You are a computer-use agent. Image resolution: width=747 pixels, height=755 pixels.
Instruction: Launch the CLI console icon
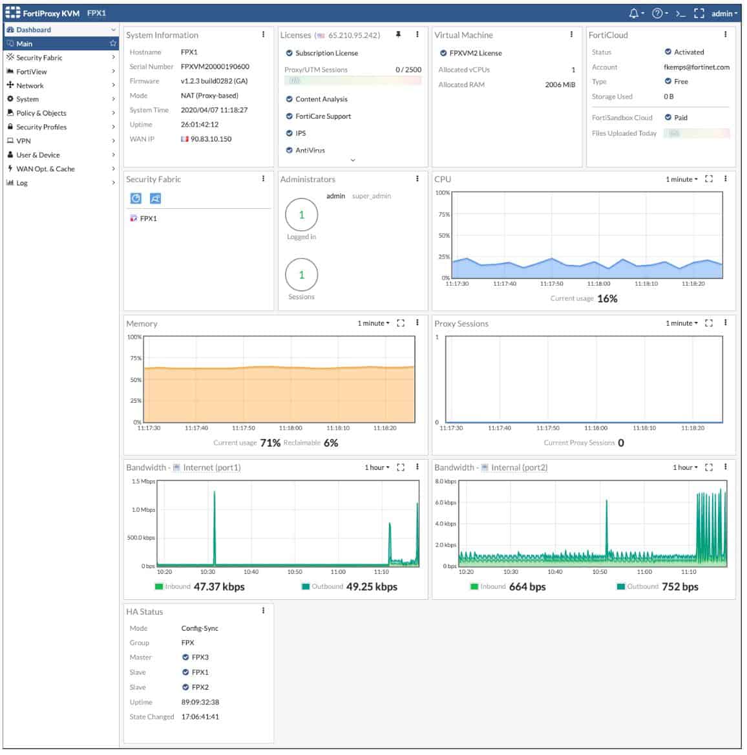tap(680, 14)
